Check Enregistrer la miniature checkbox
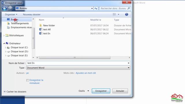185x104 pixels. pos(27,80)
